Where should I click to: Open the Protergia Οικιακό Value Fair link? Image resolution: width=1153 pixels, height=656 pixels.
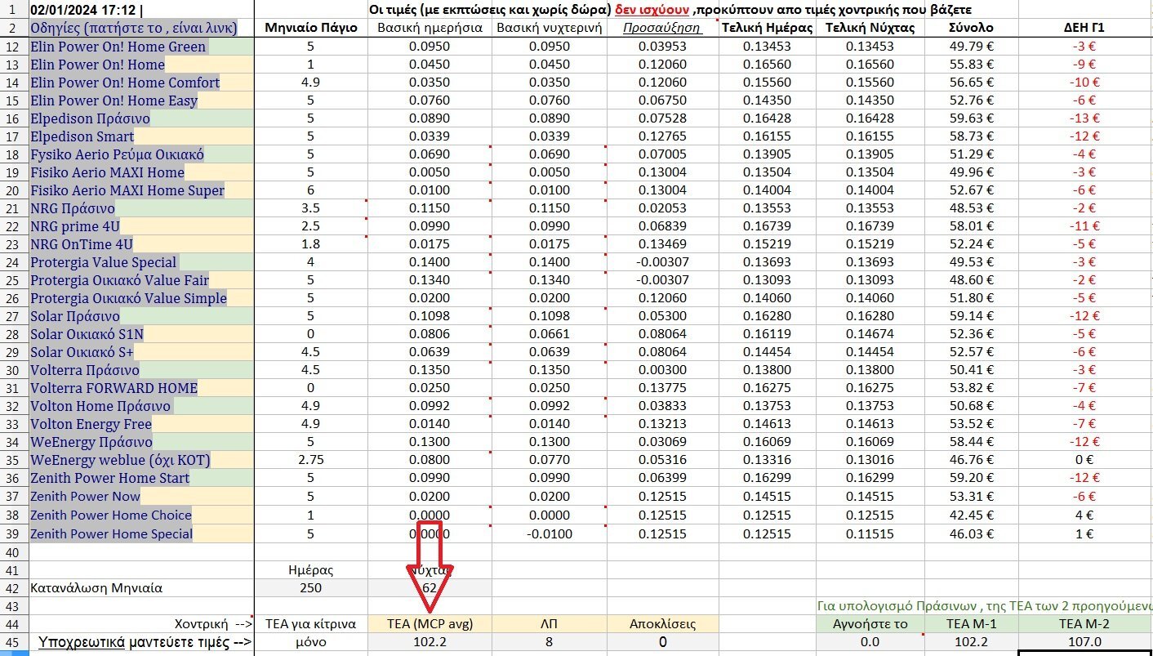pyautogui.click(x=119, y=280)
